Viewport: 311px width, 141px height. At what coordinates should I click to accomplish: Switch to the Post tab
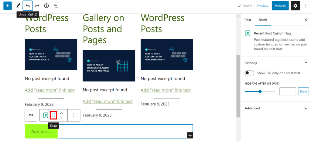click(248, 20)
